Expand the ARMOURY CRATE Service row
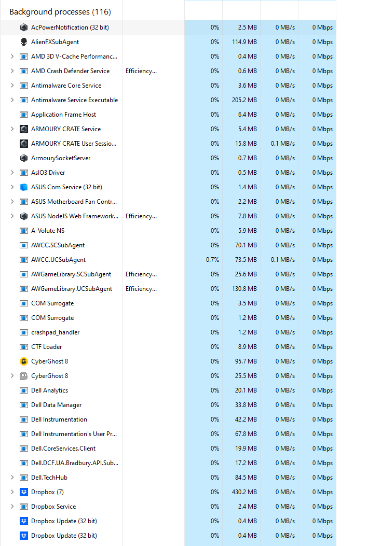Image resolution: width=368 pixels, height=546 pixels. pyautogui.click(x=12, y=129)
